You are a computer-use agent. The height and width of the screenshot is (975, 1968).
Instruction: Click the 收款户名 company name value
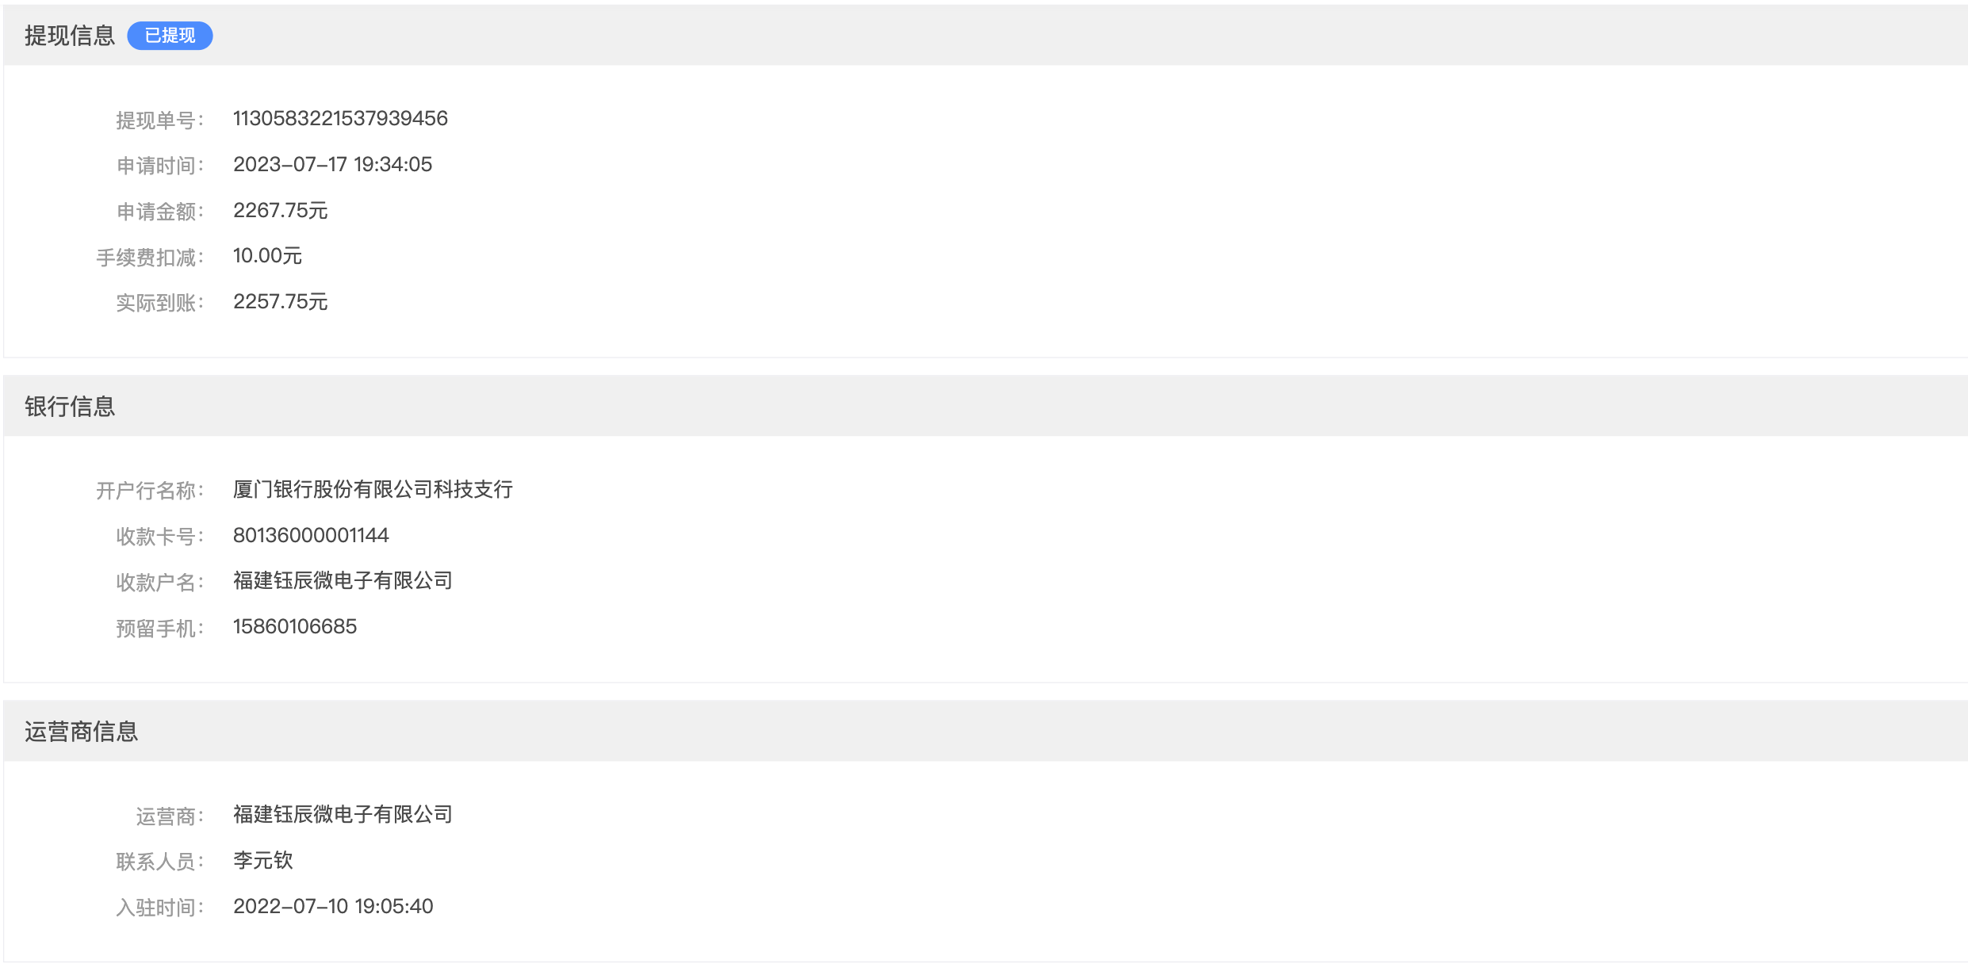(x=343, y=580)
